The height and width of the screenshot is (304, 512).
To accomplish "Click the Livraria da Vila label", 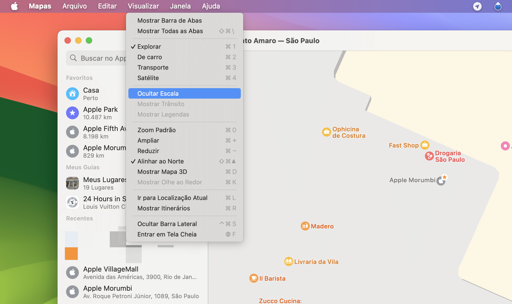I will pos(316,262).
